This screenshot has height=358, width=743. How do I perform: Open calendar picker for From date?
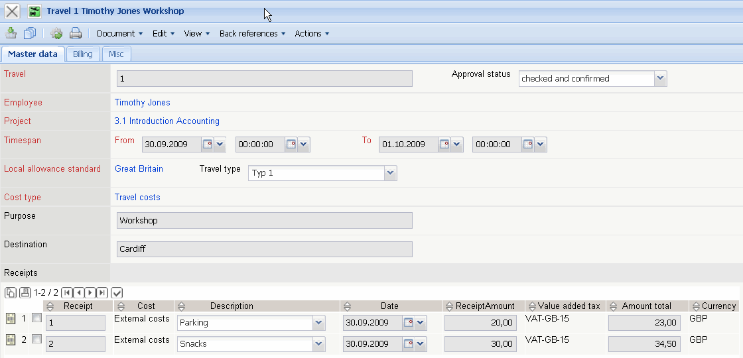click(x=207, y=144)
